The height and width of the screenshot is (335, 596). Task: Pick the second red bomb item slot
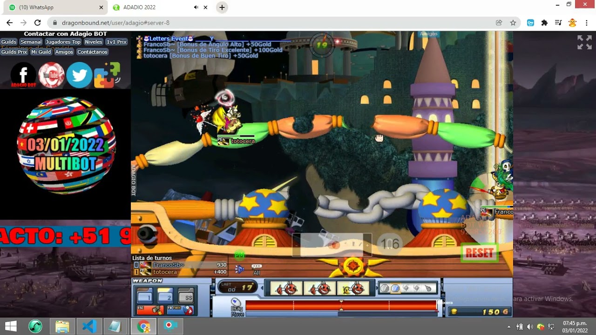click(x=319, y=288)
